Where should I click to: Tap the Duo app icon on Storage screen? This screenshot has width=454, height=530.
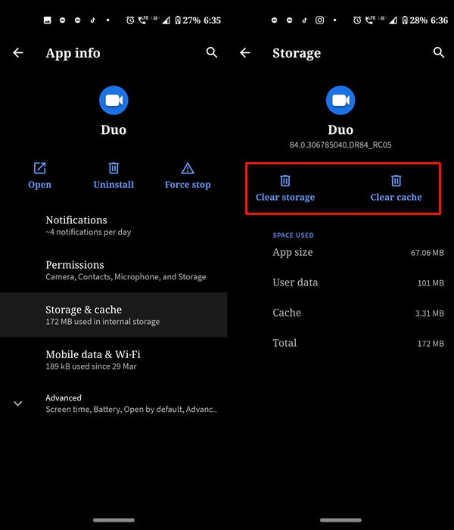pyautogui.click(x=340, y=101)
